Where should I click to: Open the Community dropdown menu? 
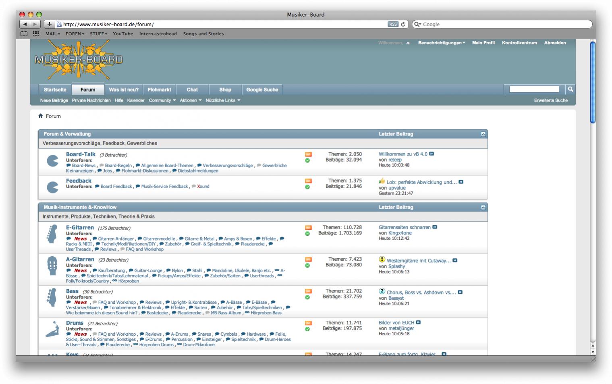(162, 100)
